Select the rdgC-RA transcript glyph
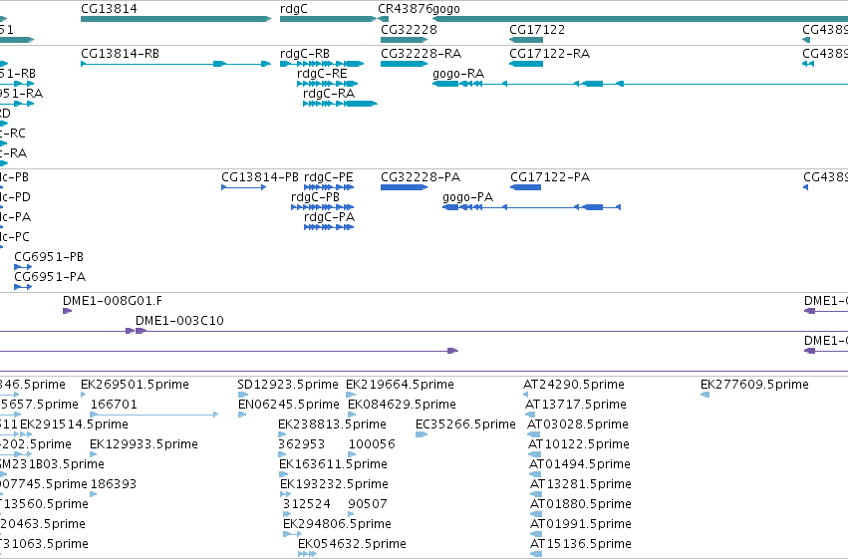The height and width of the screenshot is (559, 848). pos(340,104)
